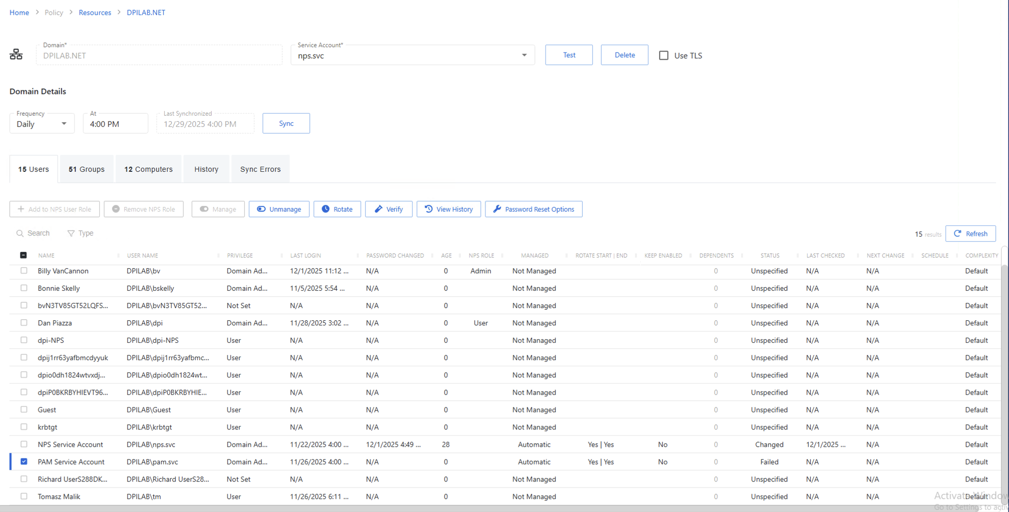Open the Sync Errors tab
1009x512 pixels.
click(x=260, y=169)
